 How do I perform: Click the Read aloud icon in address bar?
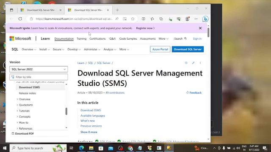(117, 19)
